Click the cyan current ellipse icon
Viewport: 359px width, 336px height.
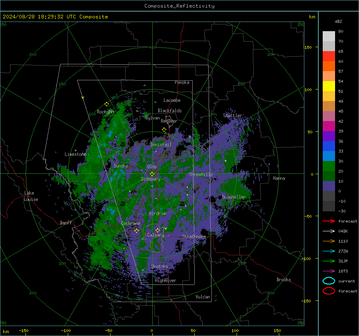coord(329,281)
